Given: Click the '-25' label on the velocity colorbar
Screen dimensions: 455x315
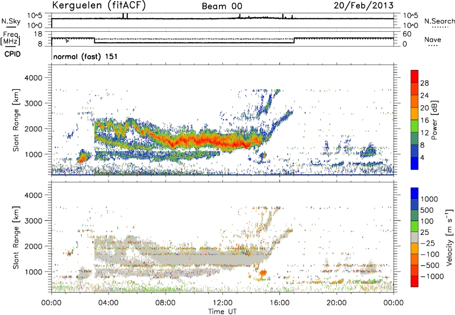Looking at the screenshot, I should pyautogui.click(x=428, y=243).
